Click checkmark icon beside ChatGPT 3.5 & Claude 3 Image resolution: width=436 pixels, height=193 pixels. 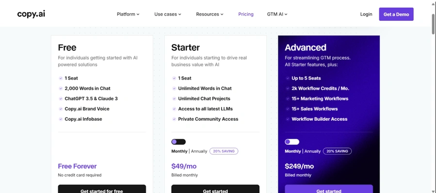[x=61, y=99]
